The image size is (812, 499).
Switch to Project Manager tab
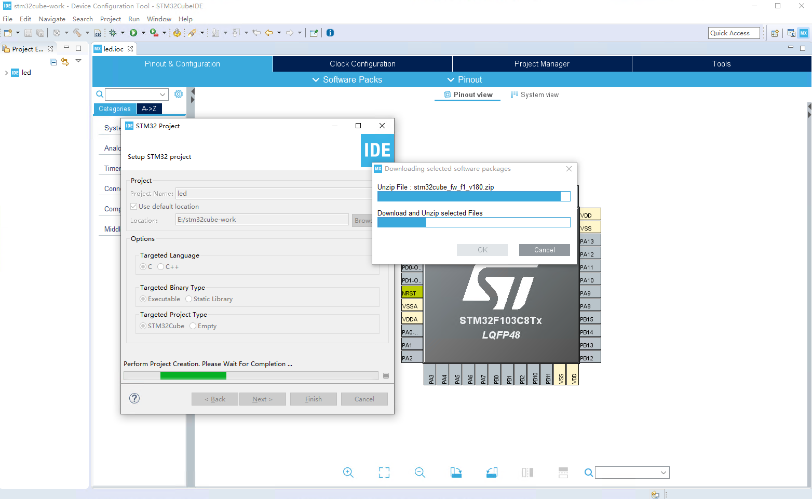pos(542,64)
